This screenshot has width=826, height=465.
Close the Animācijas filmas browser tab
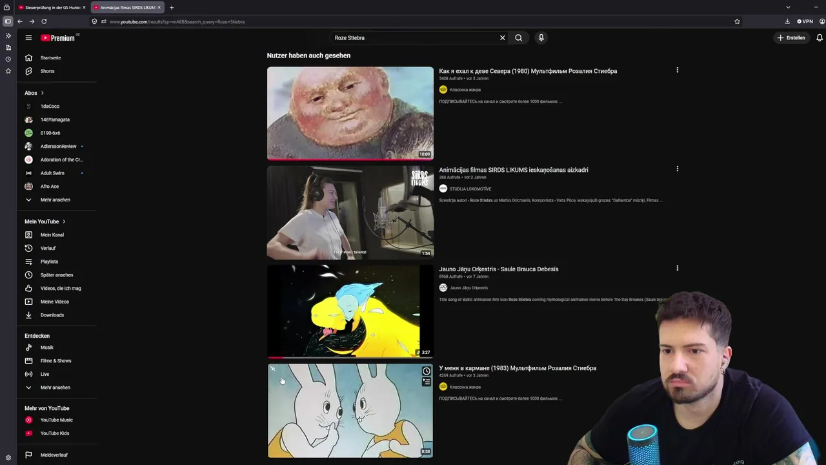click(159, 7)
